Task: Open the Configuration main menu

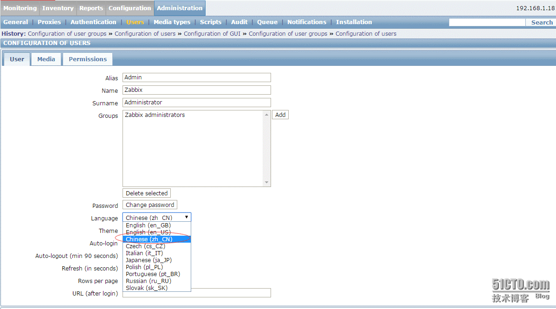Action: point(130,8)
